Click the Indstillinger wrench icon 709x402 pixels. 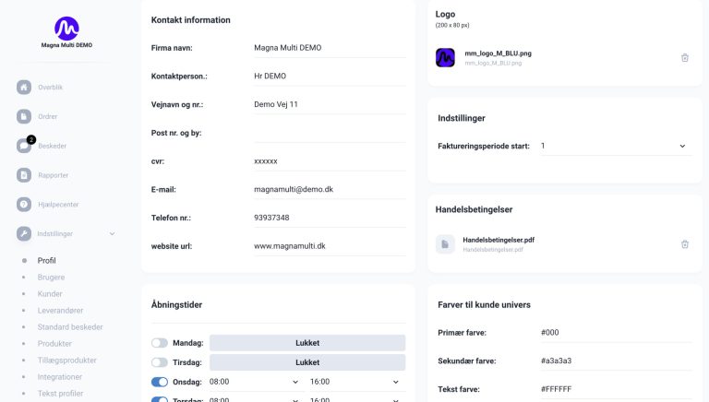(x=24, y=233)
